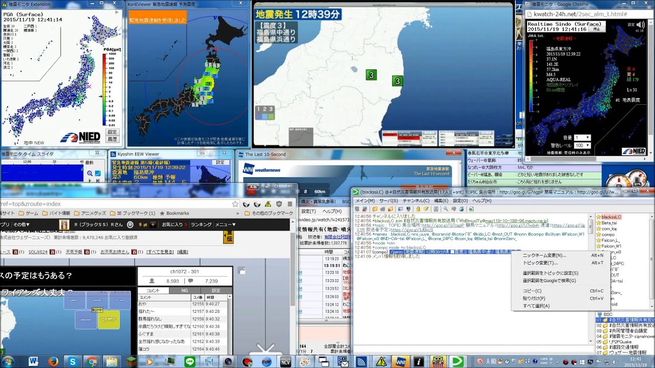Open the italic i info taskbar icon
655x368 pixels.
tap(419, 361)
